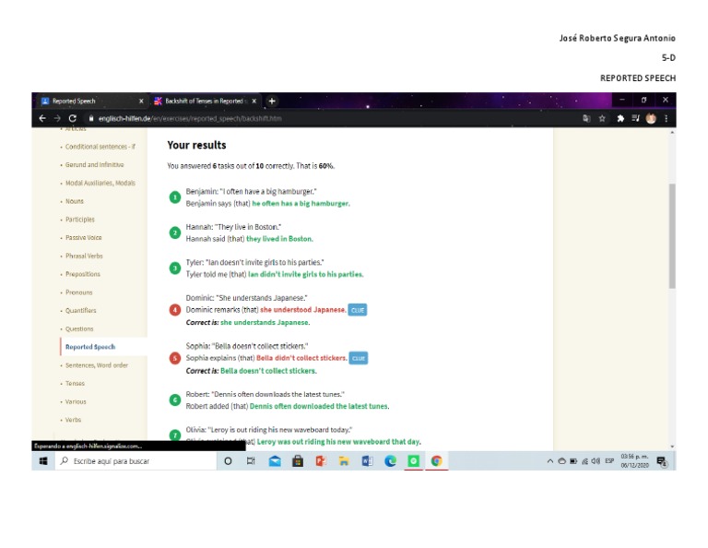Go to Phrasal Verbs exercises

coord(83,256)
